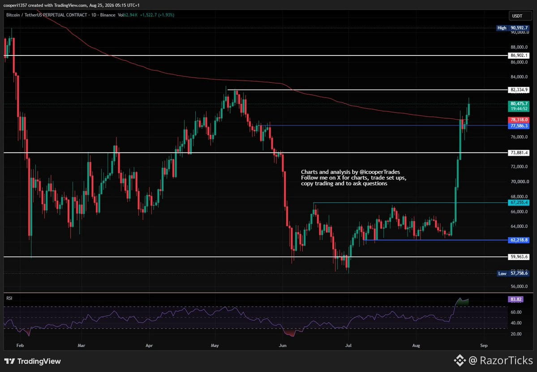Viewport: 537px width, 372px height.
Task: Click the 60.00 RSI axis tick
Action: (516, 312)
